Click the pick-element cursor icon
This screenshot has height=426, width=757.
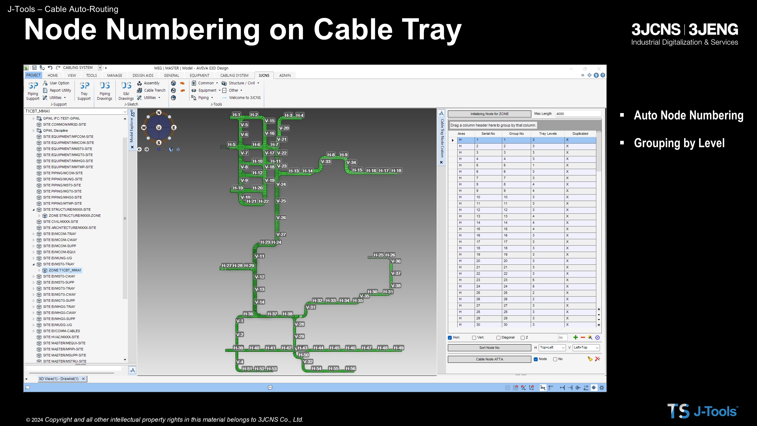pos(590,337)
